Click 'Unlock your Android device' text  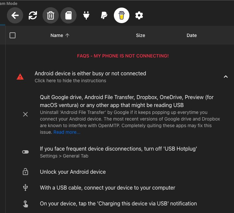pyautogui.click(x=73, y=172)
